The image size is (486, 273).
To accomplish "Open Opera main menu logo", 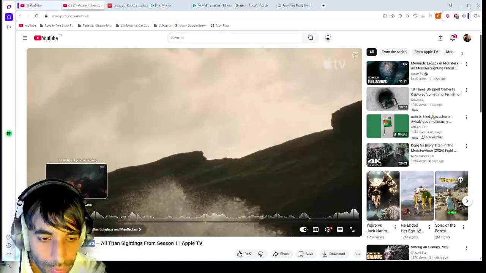I will tap(9, 6).
